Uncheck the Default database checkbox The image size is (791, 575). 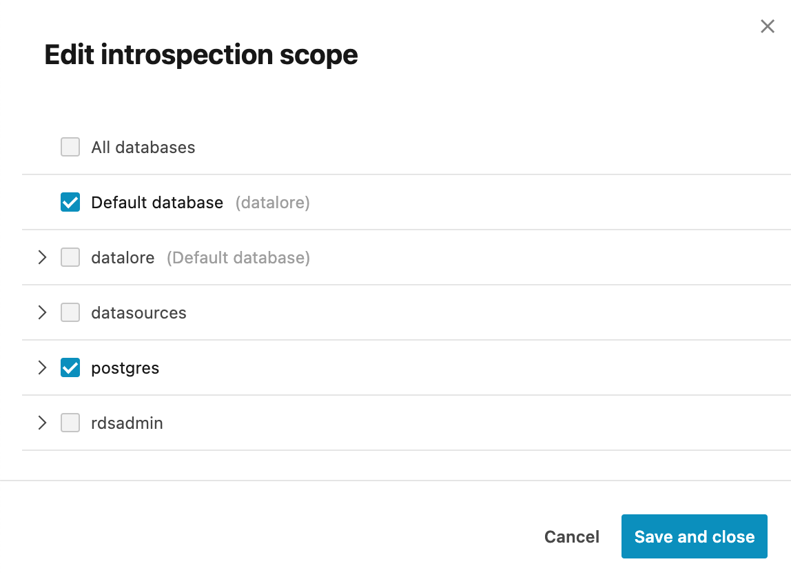coord(70,202)
